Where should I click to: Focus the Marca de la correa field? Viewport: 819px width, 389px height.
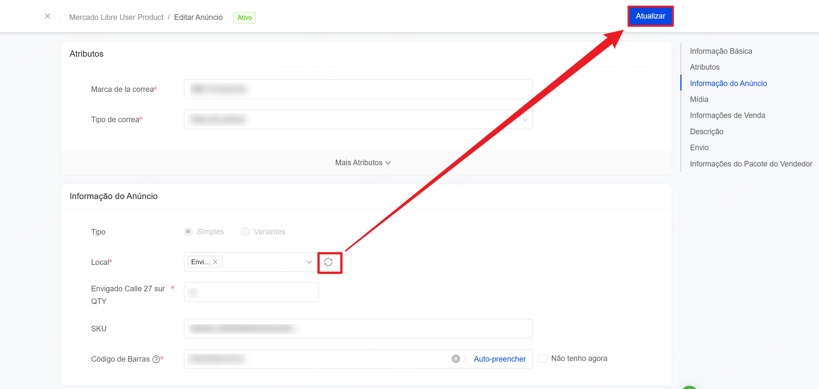(x=358, y=89)
